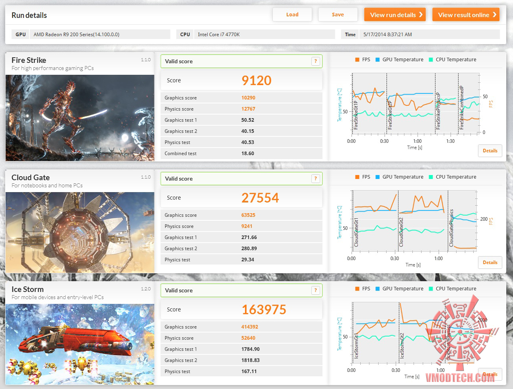Select the Ice Storm physics score 52640
Image resolution: width=513 pixels, height=389 pixels.
click(x=248, y=338)
